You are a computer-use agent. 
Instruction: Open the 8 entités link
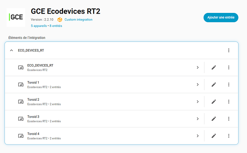pos(56,26)
